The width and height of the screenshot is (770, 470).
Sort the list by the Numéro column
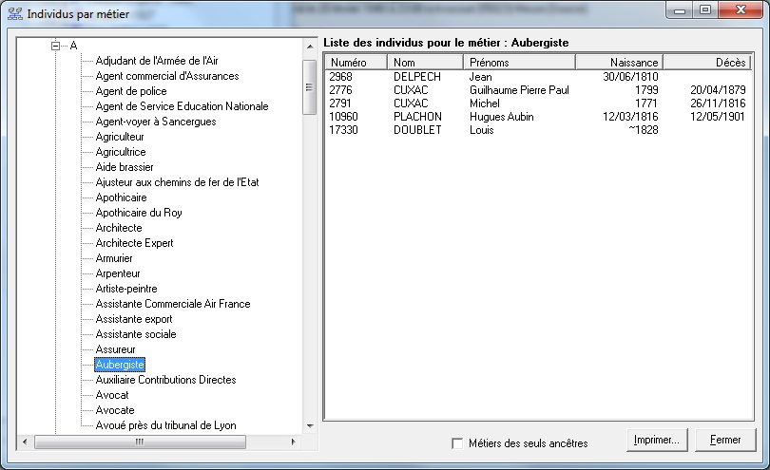pos(356,63)
